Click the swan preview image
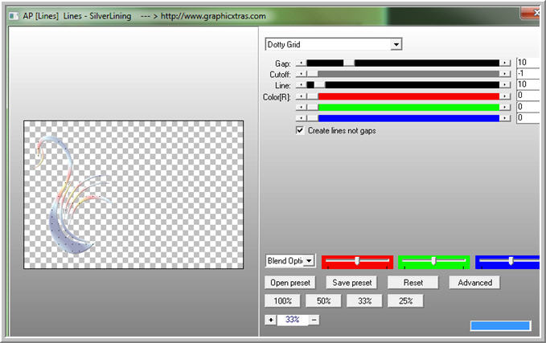This screenshot has height=343, width=546. point(133,195)
